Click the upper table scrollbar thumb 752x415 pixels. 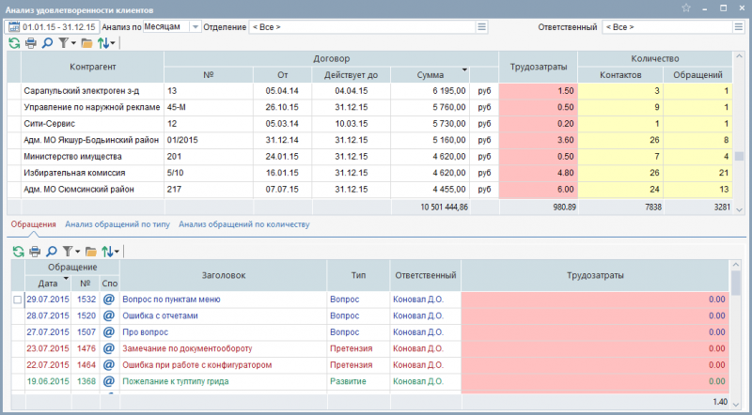[739, 156]
